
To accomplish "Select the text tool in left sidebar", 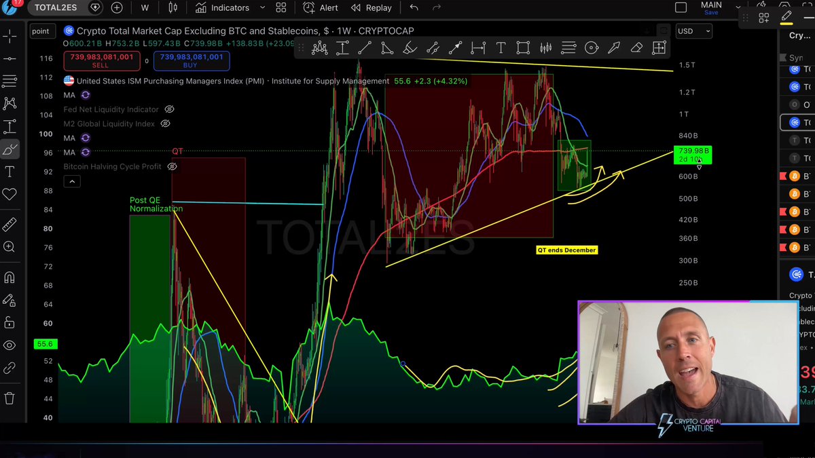I will coord(10,172).
